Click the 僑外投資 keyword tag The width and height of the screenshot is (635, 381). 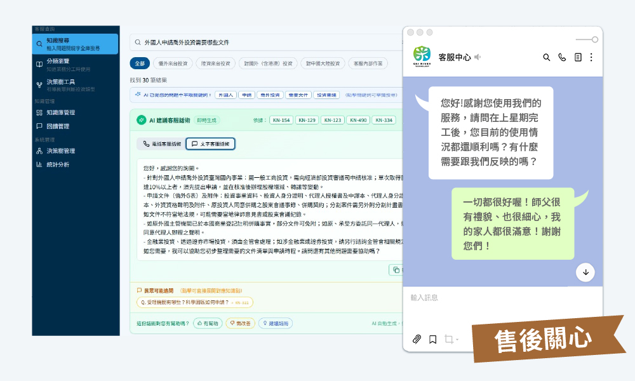[270, 95]
